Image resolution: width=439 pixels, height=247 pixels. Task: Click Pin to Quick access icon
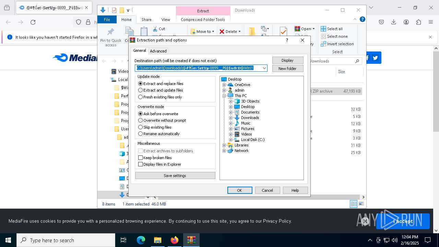tap(111, 33)
